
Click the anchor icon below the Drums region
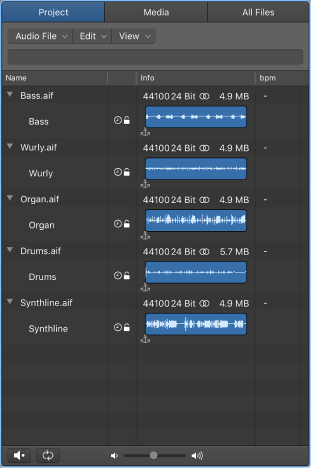coord(145,288)
